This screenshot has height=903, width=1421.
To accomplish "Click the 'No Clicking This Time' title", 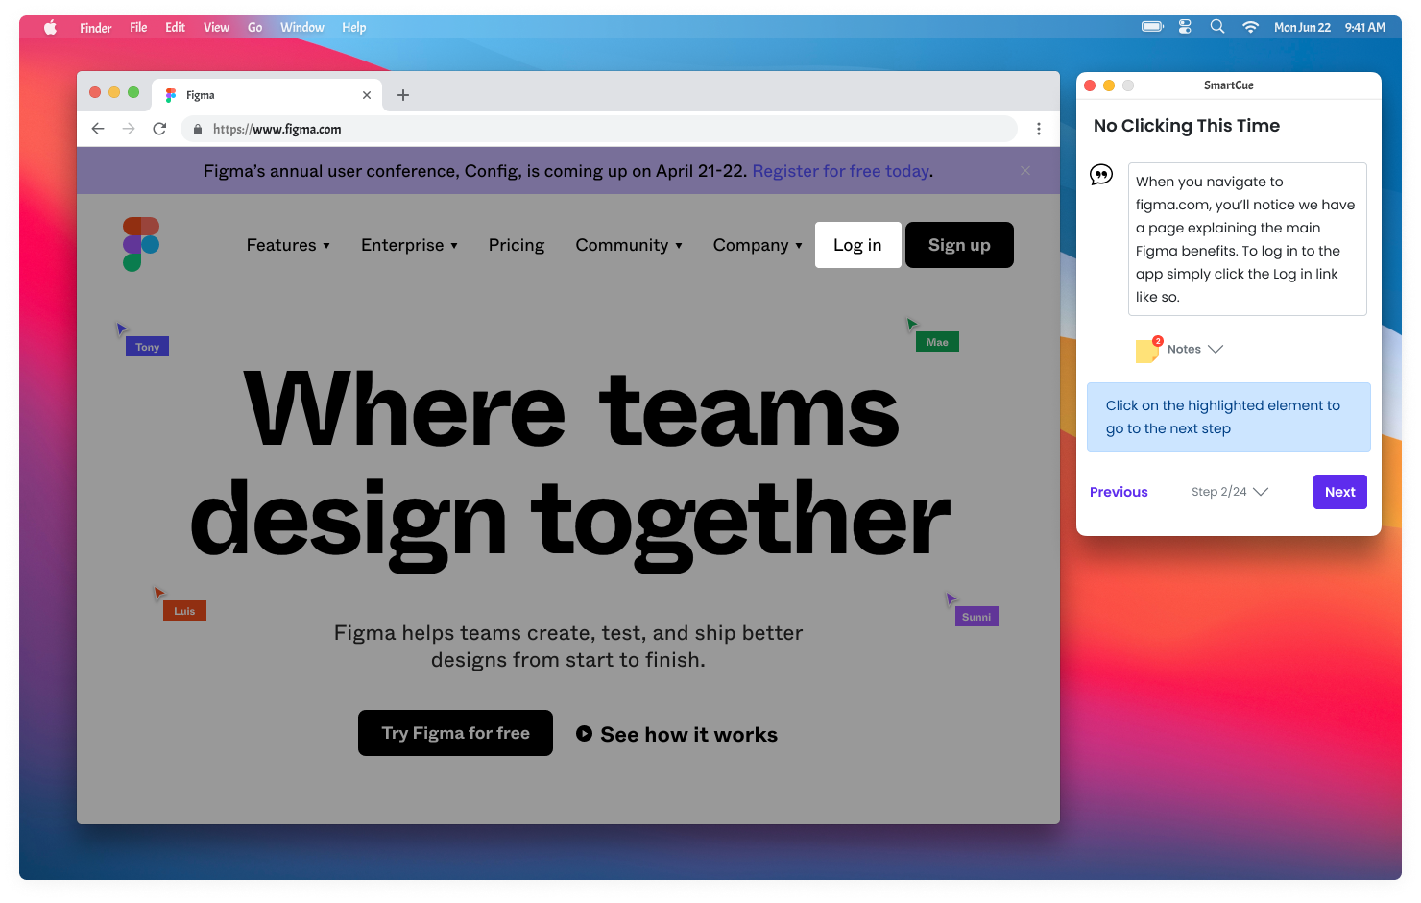I will point(1187,126).
